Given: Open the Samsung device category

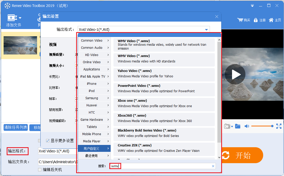Looking at the screenshot, I should pyautogui.click(x=94, y=98).
